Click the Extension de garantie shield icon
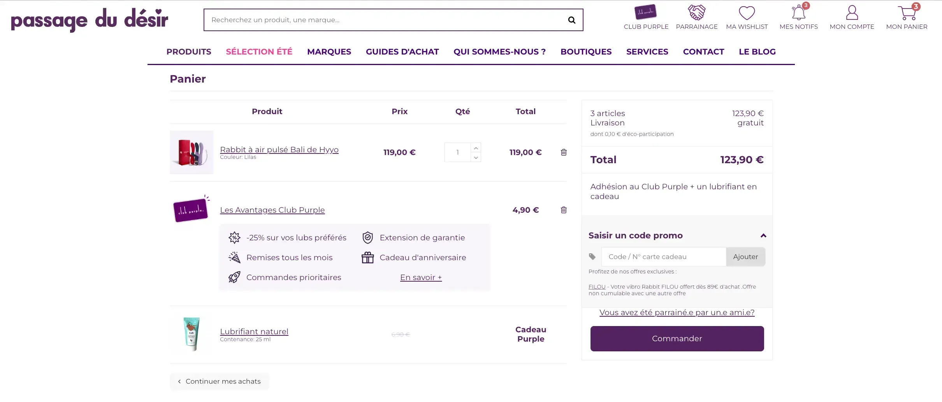The image size is (942, 402). point(368,238)
